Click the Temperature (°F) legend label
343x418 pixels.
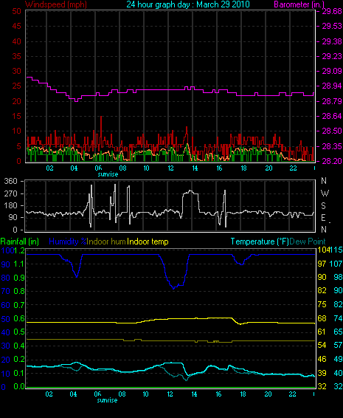(260, 241)
